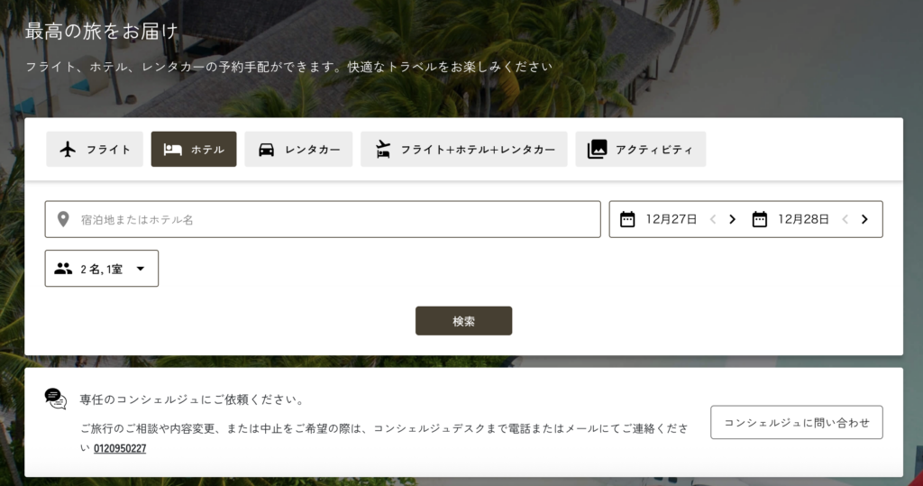The height and width of the screenshot is (486, 923).
Task: Click the calendar icon beside 12月28日
Action: tap(759, 219)
